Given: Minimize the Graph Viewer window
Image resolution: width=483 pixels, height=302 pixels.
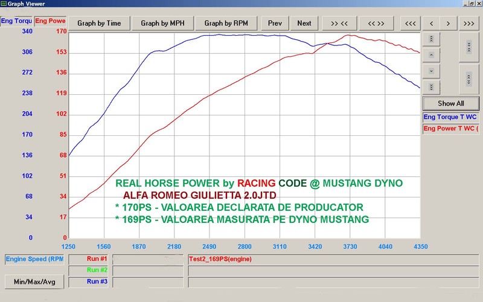Looking at the screenshot, I should tap(465, 4).
